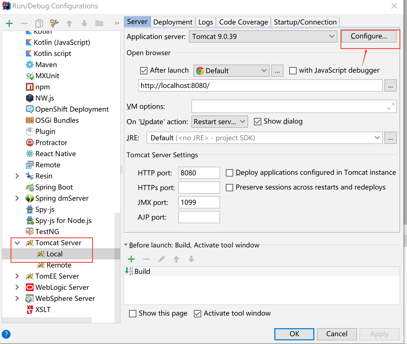Click the HTTP port 8080 field
The width and height of the screenshot is (407, 344).
click(x=199, y=173)
